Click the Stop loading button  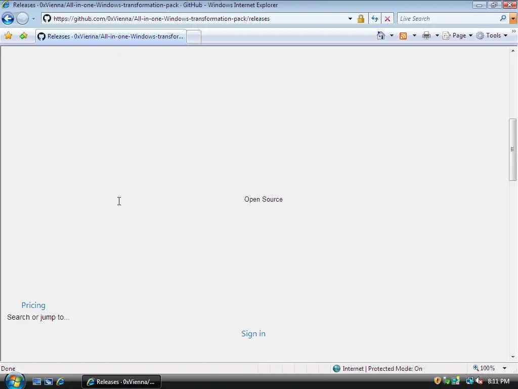(387, 19)
